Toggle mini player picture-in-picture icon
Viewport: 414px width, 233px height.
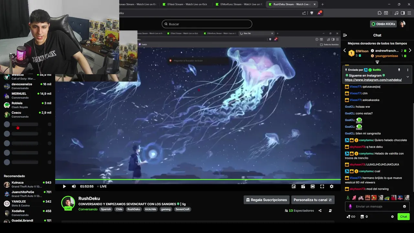294,186
